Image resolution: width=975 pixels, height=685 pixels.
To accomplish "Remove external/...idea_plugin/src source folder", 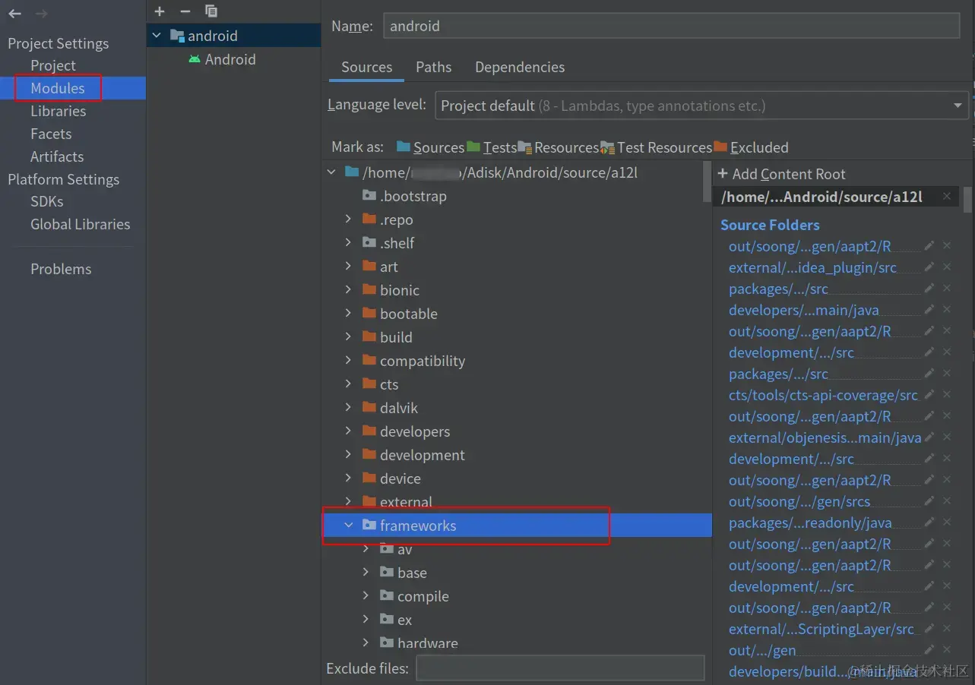I will click(x=947, y=267).
